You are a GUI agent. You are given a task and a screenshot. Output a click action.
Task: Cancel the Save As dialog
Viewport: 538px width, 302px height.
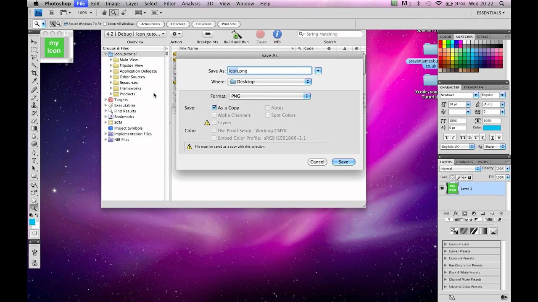(x=317, y=162)
